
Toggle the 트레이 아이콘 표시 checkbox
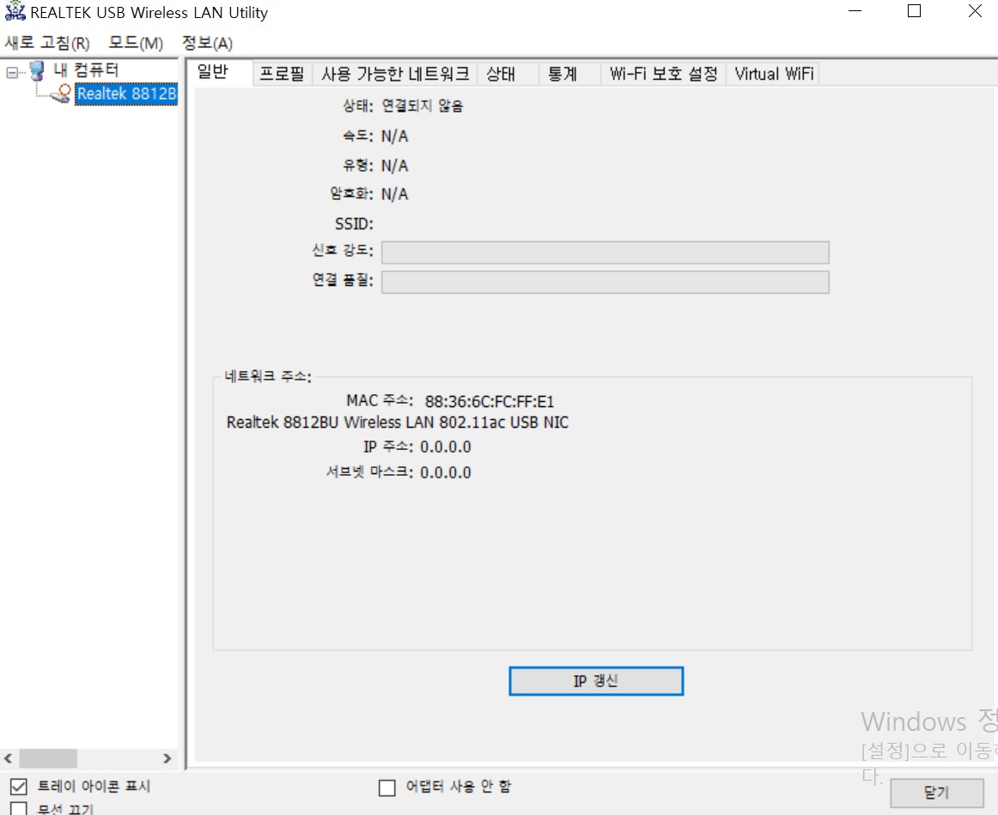tap(19, 787)
